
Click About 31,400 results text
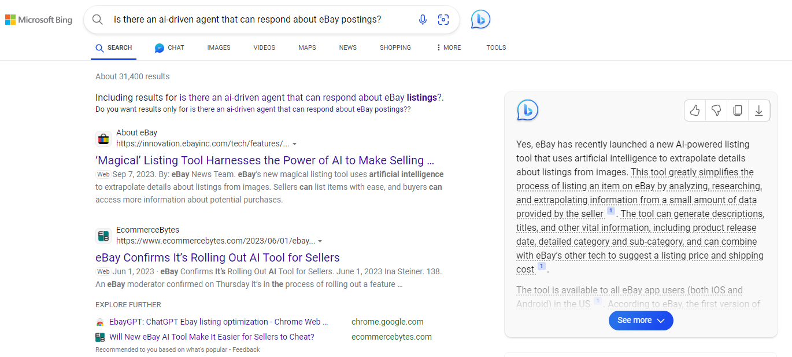[x=132, y=76]
